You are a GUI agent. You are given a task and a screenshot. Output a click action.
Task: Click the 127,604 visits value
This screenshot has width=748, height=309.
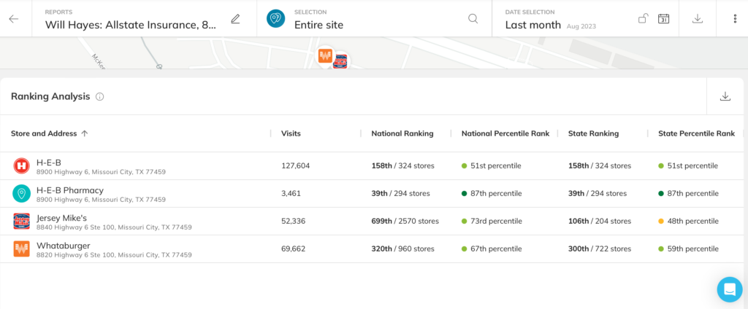click(x=295, y=166)
